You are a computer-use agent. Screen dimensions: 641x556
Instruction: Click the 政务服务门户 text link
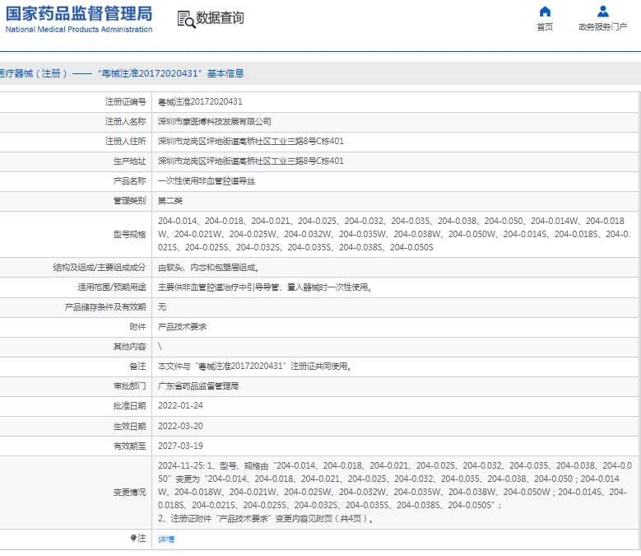603,27
